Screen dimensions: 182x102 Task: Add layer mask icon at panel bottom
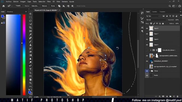[x=163, y=96]
